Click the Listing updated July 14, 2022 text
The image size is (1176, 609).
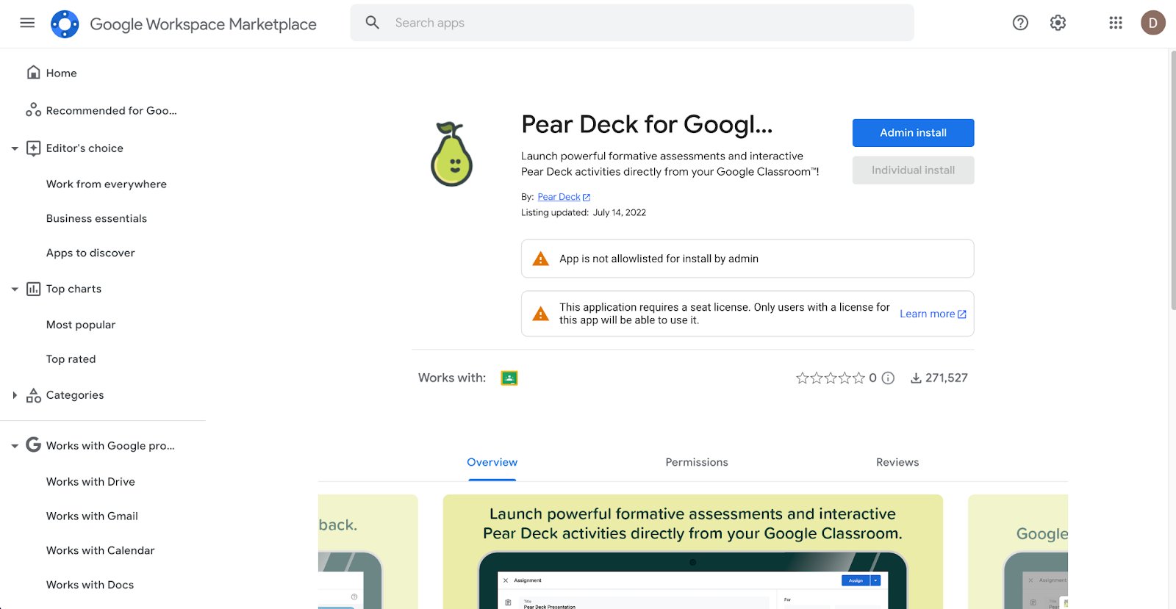(x=584, y=213)
